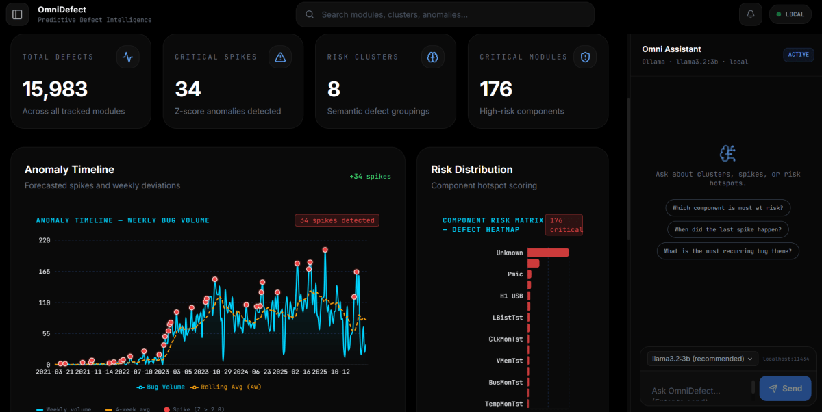Image resolution: width=822 pixels, height=412 pixels.
Task: Click the "ClkMonTst" component label
Action: click(x=506, y=339)
